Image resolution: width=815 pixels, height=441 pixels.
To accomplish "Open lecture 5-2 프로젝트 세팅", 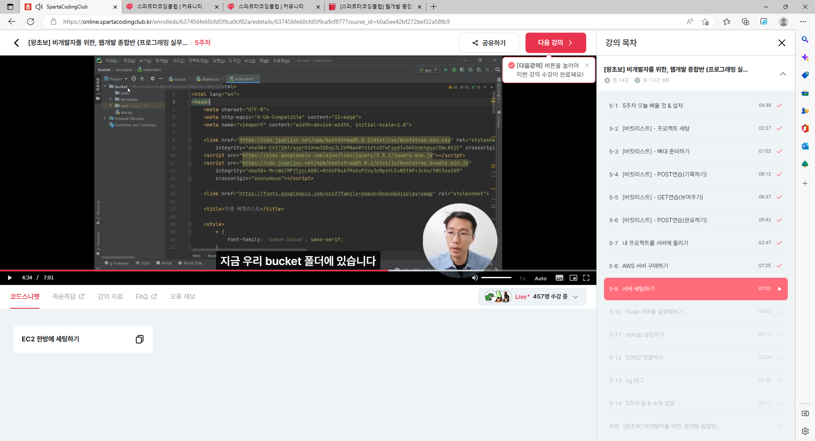I will coord(696,128).
